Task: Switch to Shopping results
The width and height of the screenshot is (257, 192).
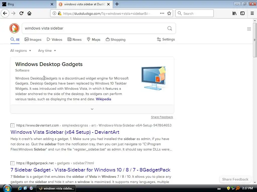Action: click(115, 39)
